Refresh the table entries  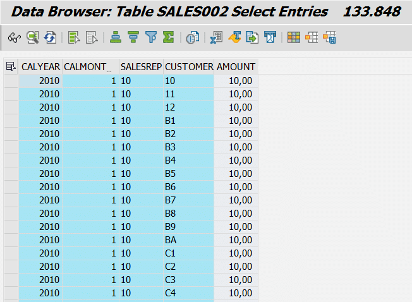tap(50, 38)
